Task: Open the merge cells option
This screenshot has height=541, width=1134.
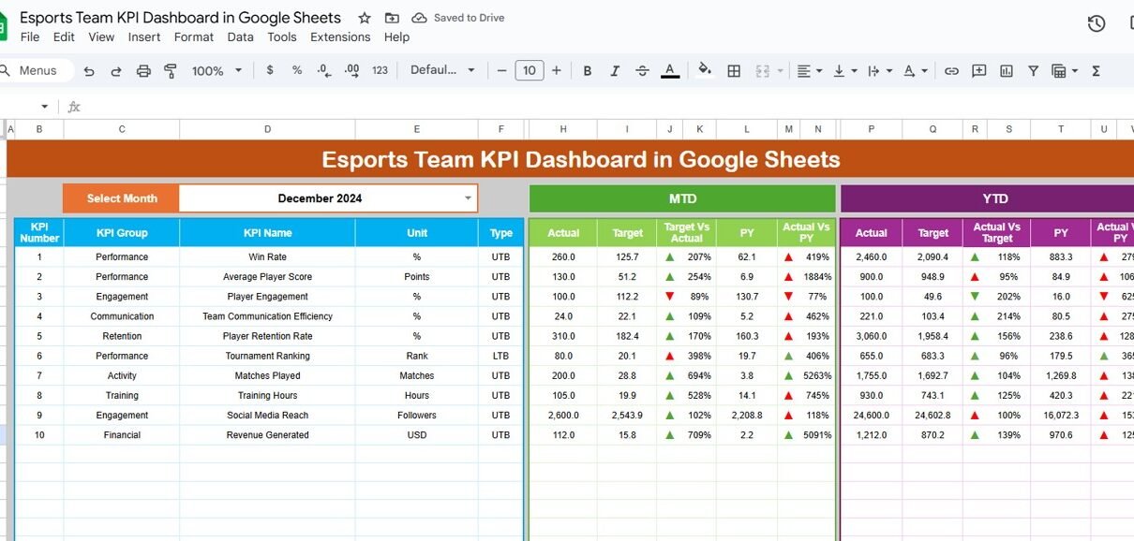Action: tap(762, 70)
